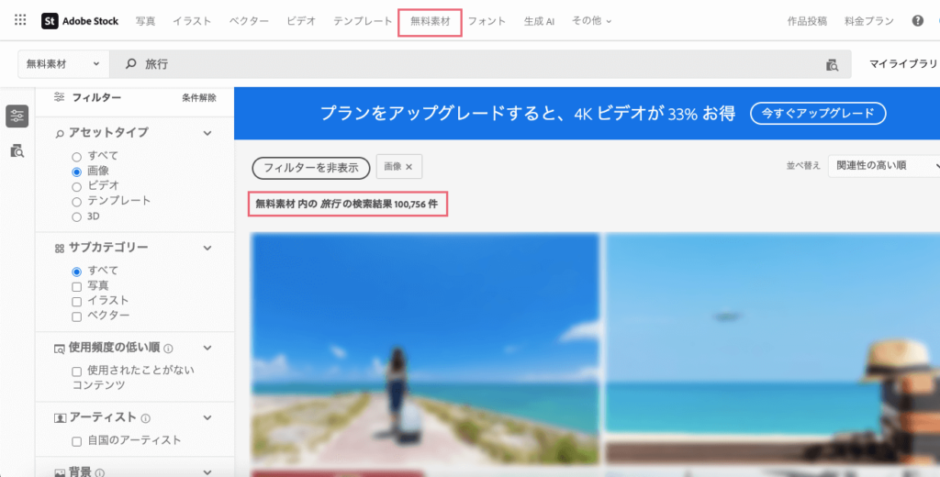Click 条件解除 to clear filters

tap(199, 97)
